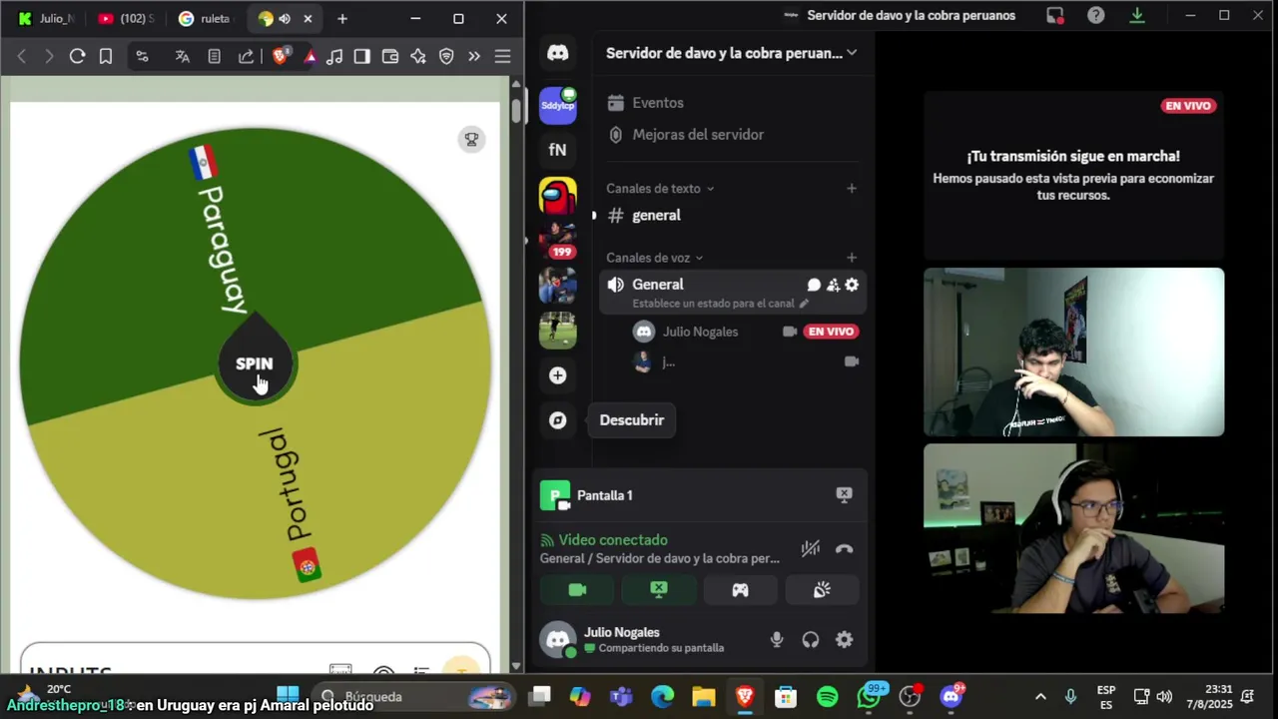Open the Sddylcp server in Discord sidebar
Viewport: 1278px width, 719px height.
tap(558, 105)
